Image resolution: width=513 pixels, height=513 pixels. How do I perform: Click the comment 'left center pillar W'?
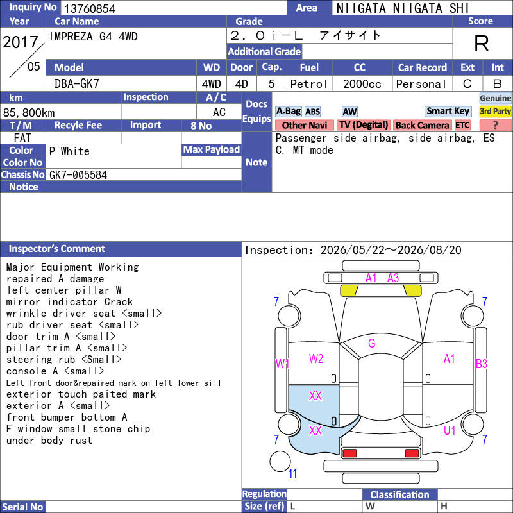tap(63, 290)
